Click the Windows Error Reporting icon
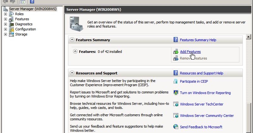The image size is (253, 133). (x=176, y=93)
